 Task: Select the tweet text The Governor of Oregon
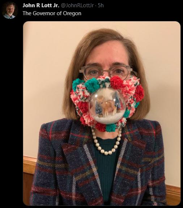coord(52,13)
